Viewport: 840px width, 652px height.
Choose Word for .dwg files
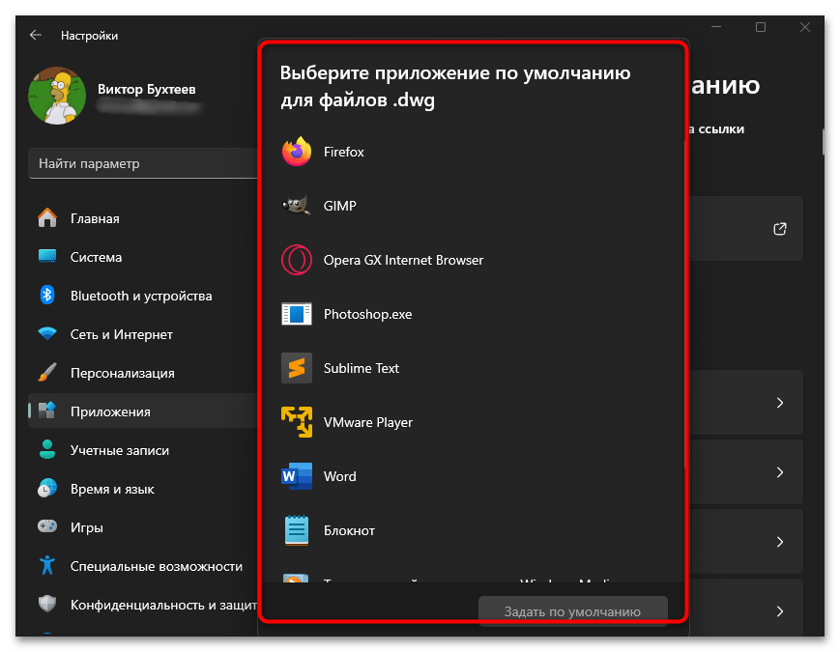(473, 476)
